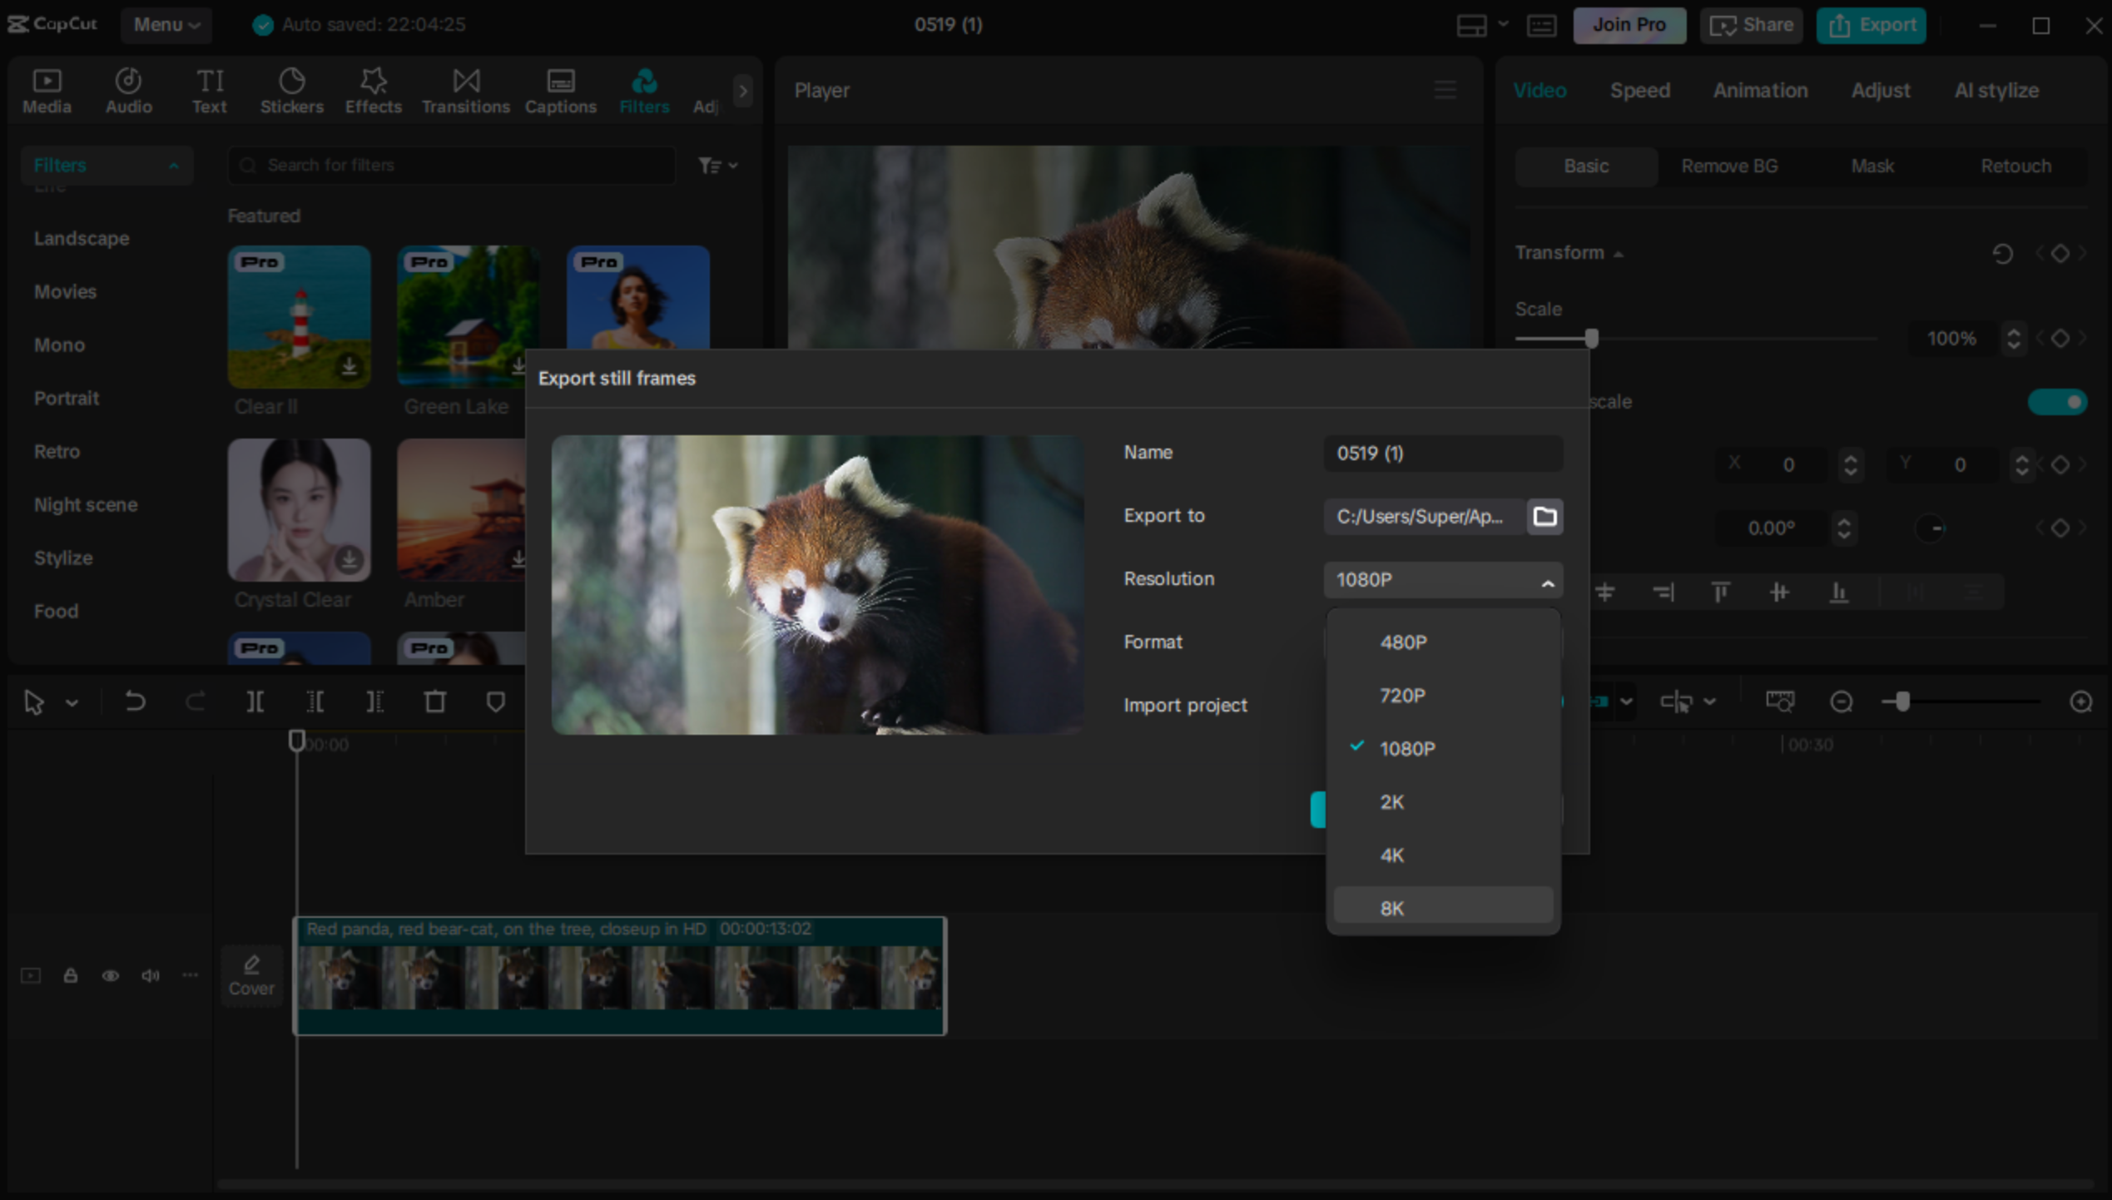
Task: Click the Effects icon
Action: pyautogui.click(x=373, y=90)
